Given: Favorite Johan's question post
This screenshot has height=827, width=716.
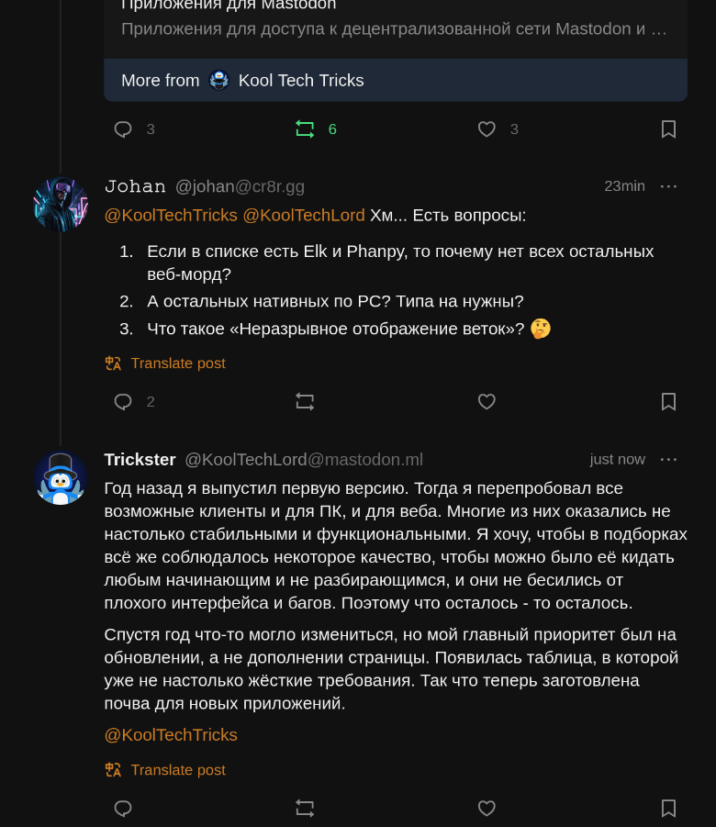Looking at the screenshot, I should click(x=487, y=402).
